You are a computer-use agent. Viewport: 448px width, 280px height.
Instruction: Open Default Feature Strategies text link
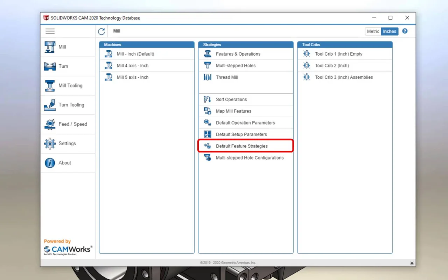coord(241,146)
